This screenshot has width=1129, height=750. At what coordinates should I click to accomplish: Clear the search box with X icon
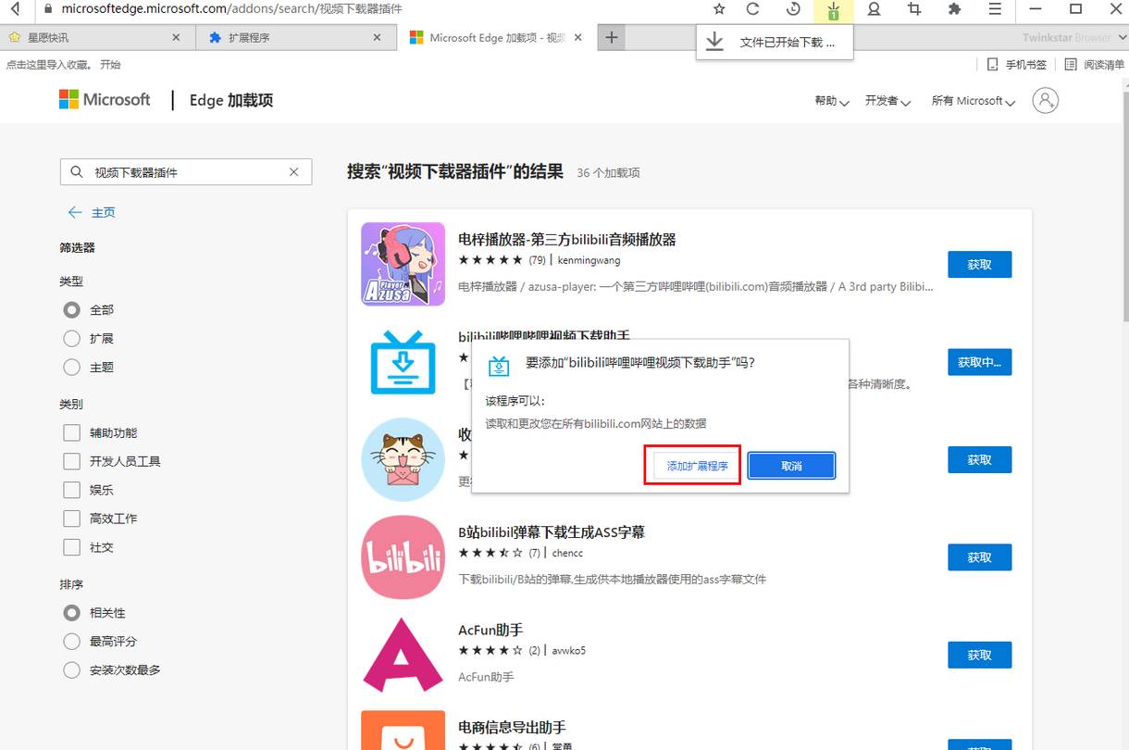click(x=294, y=172)
